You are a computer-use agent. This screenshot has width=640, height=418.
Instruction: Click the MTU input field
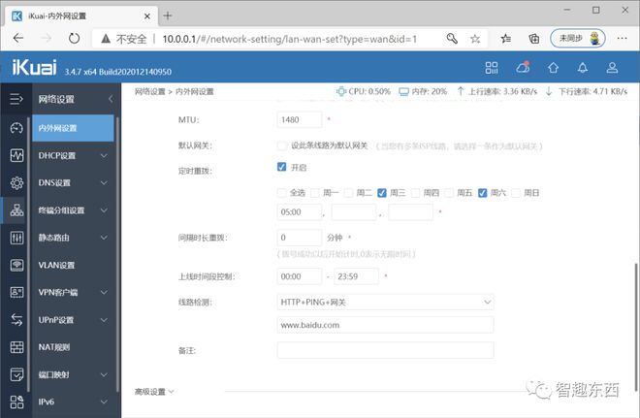299,120
